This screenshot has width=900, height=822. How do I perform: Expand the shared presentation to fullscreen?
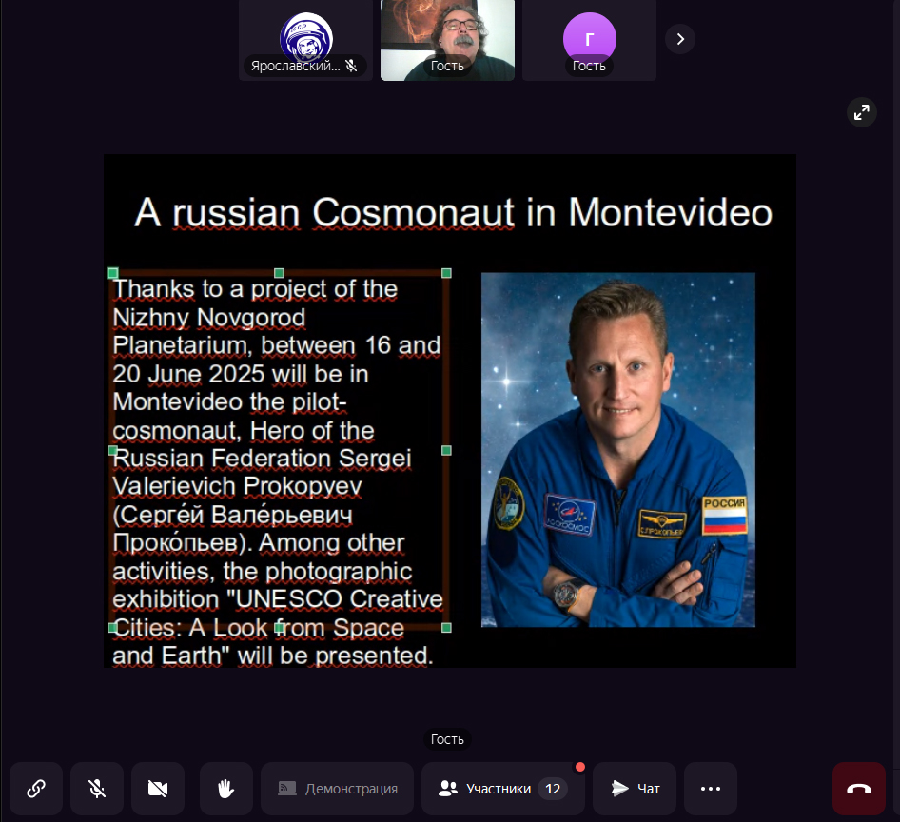(x=861, y=112)
